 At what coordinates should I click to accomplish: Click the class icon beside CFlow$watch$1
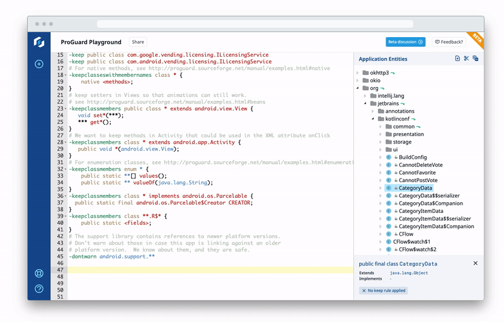point(388,242)
